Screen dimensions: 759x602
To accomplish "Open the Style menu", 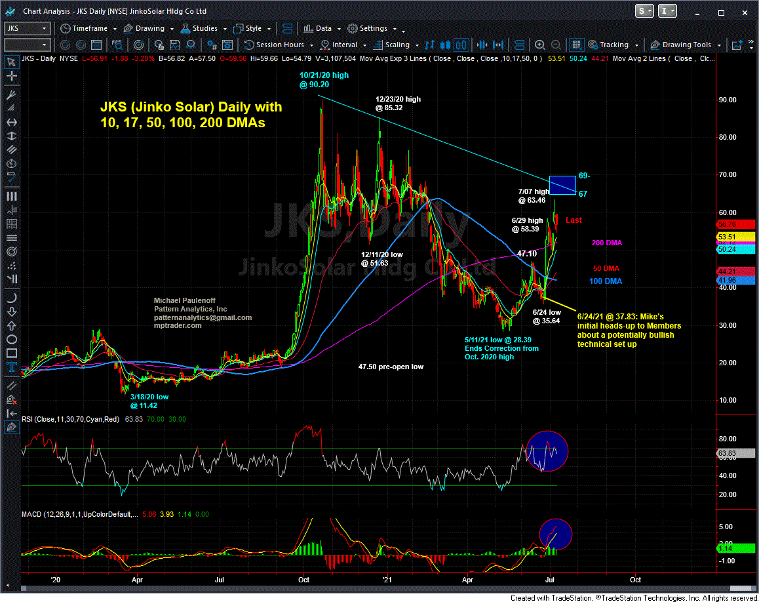I will click(x=252, y=29).
